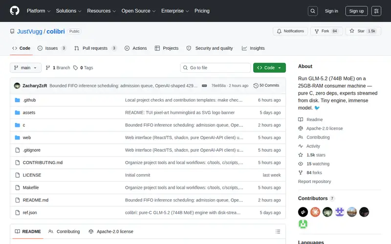Viewport: 391px width, 244px height.
Task: Click the Notifications bell icon
Action: pos(279,31)
